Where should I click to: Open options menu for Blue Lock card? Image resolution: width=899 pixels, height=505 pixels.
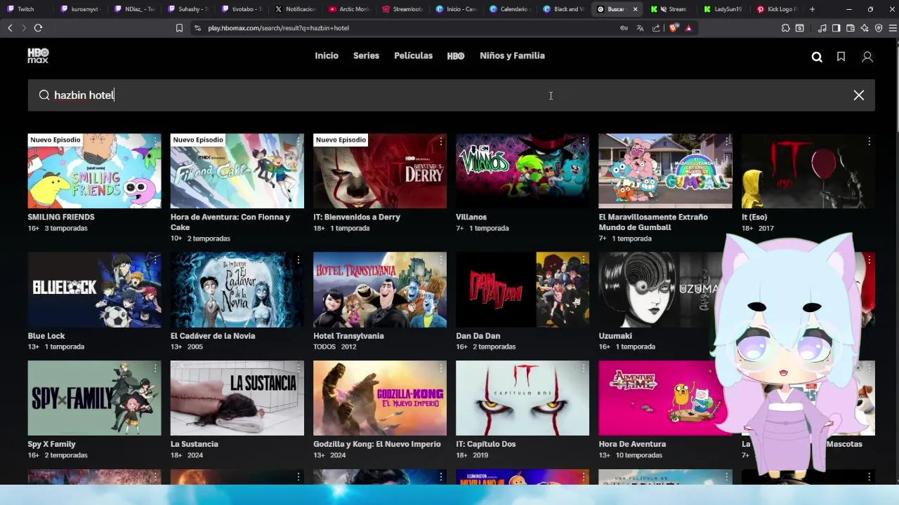(155, 260)
